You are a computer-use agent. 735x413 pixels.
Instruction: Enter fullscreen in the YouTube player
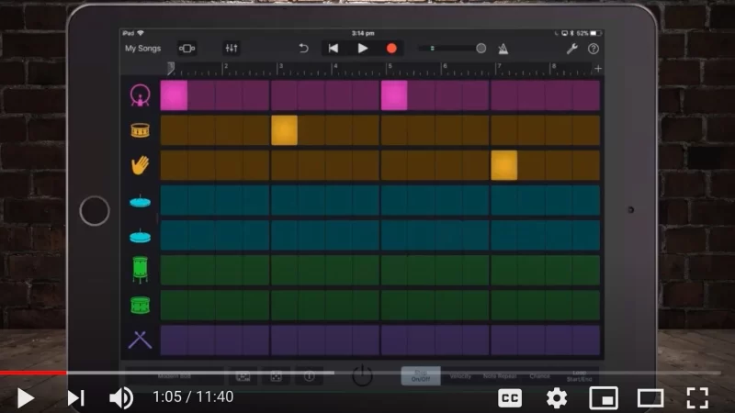pos(697,397)
